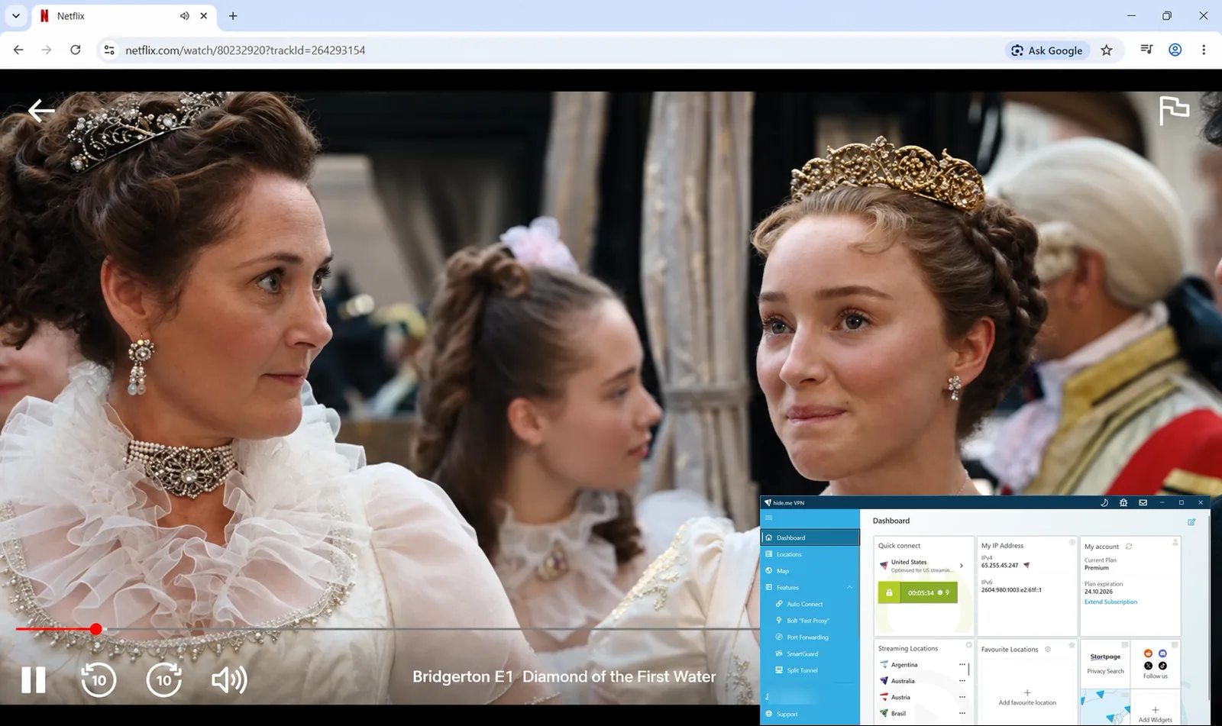This screenshot has height=726, width=1222.
Task: Go back in browser history
Action: coord(18,50)
